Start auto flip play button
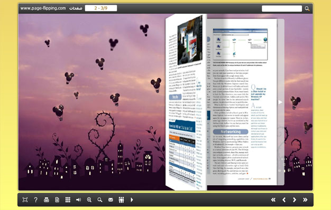Image resolution: width=331 pixels, height=210 pixels. [132, 199]
